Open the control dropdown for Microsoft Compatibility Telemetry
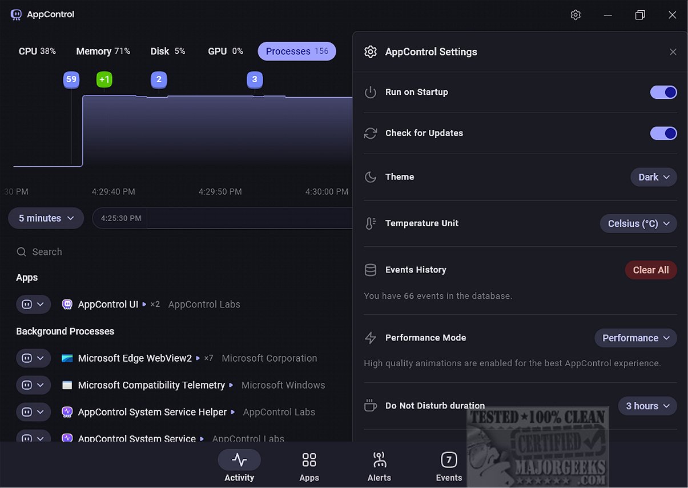Image resolution: width=688 pixels, height=488 pixels. click(33, 385)
